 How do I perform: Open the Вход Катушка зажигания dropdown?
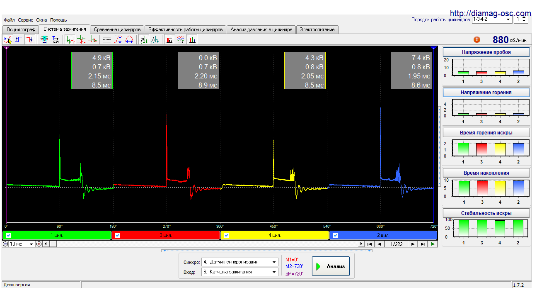coord(240,272)
